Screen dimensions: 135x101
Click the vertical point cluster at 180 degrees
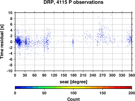tap(73, 43)
